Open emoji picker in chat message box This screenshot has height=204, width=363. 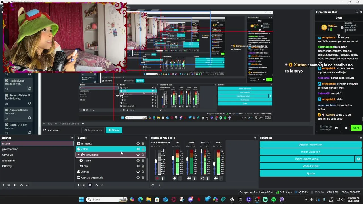pos(337,128)
